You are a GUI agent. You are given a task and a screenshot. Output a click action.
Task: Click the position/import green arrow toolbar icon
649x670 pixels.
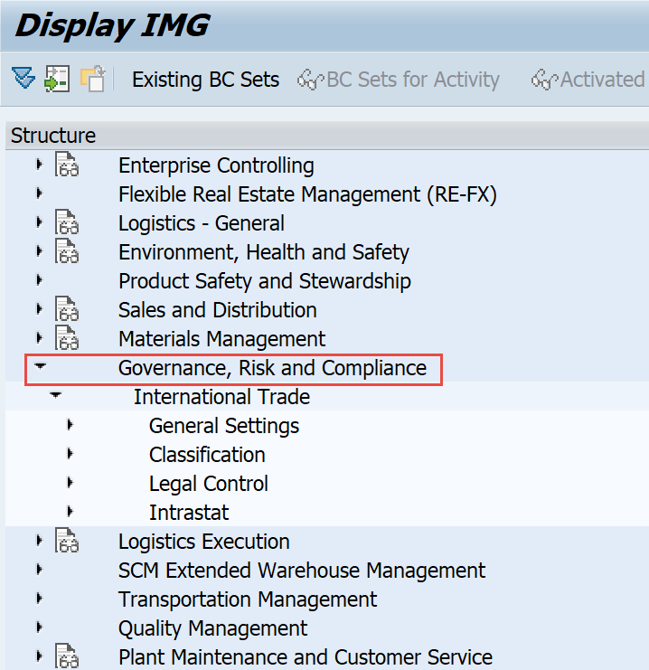(x=57, y=79)
